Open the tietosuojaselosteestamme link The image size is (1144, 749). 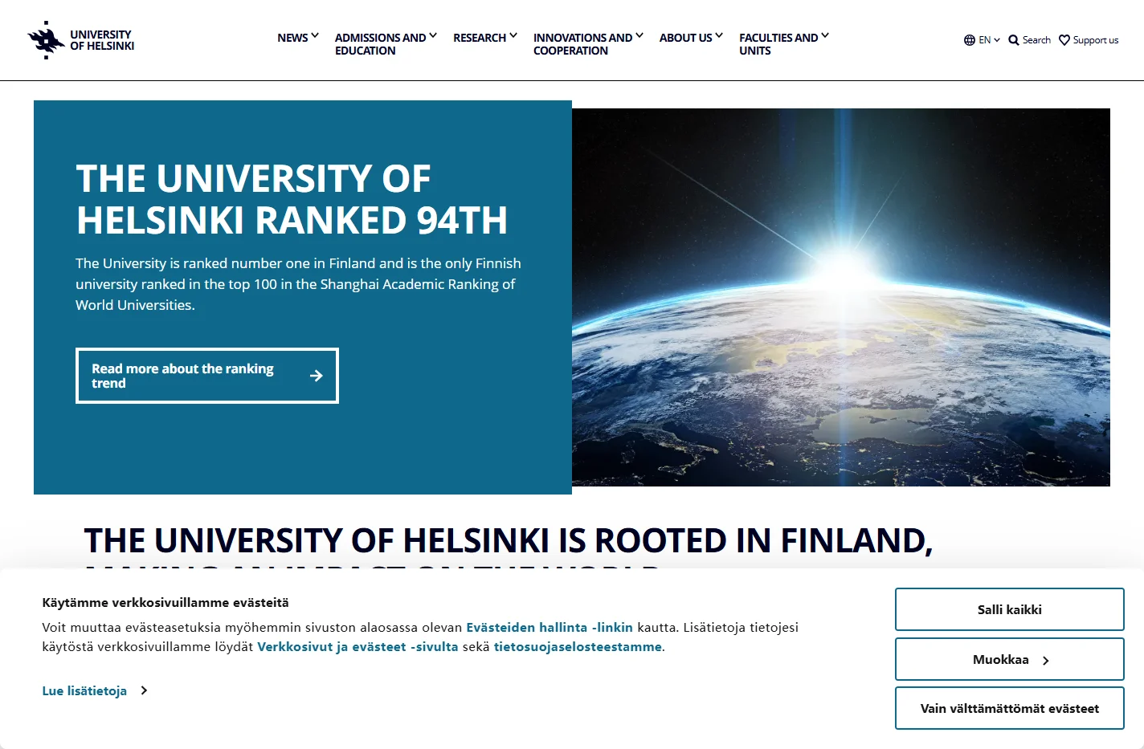point(578,647)
